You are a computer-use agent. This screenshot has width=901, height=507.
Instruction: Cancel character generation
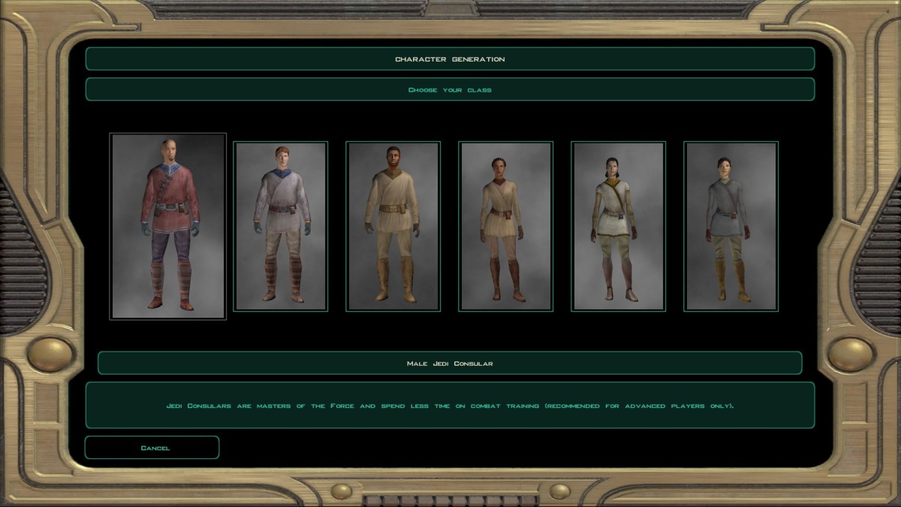152,448
